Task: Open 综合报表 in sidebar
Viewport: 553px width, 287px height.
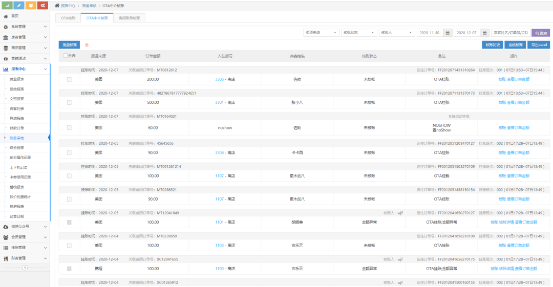Action: (x=16, y=148)
